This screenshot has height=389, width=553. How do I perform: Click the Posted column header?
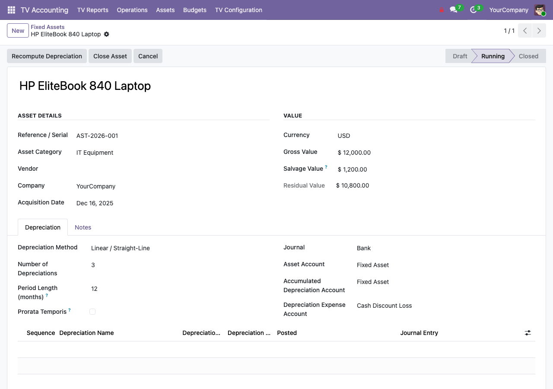pos(287,333)
